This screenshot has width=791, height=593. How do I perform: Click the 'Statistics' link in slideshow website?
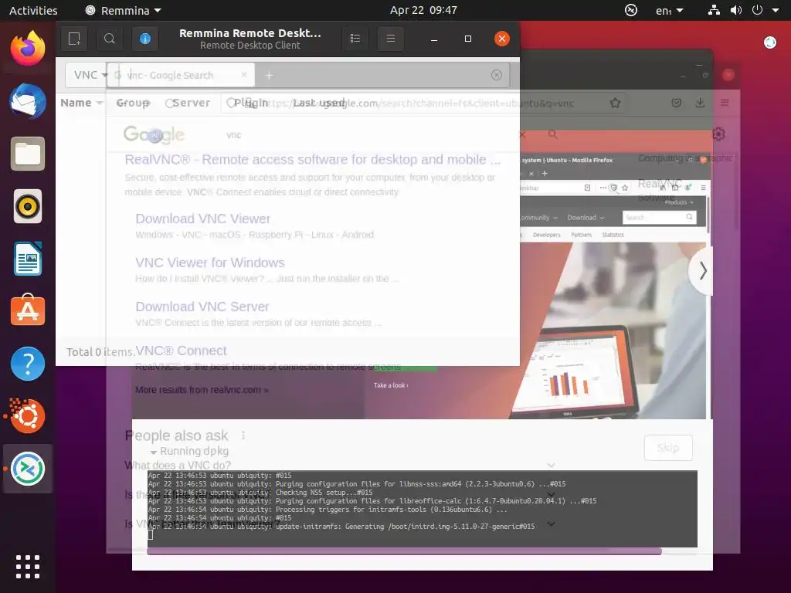point(613,235)
